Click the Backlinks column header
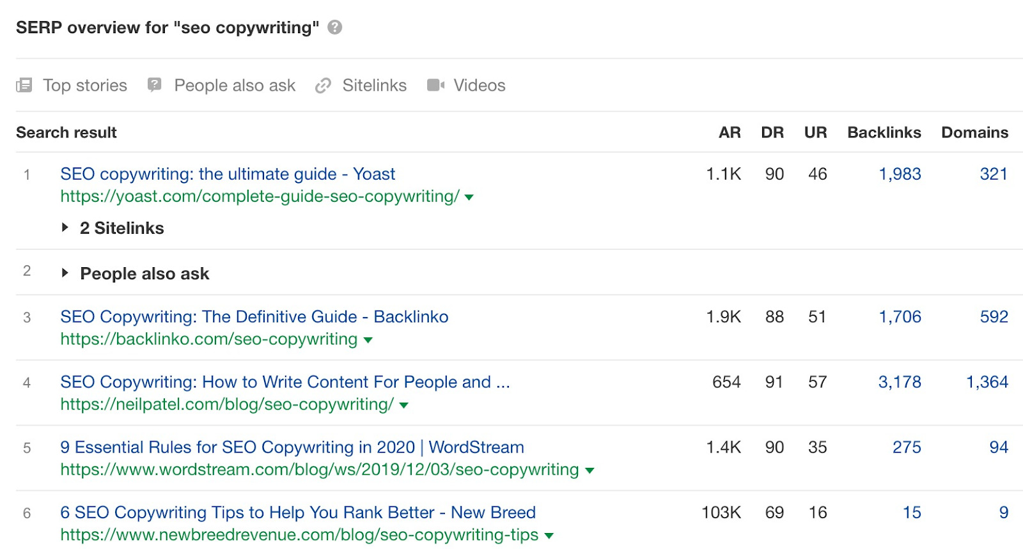This screenshot has height=549, width=1023. point(884,132)
